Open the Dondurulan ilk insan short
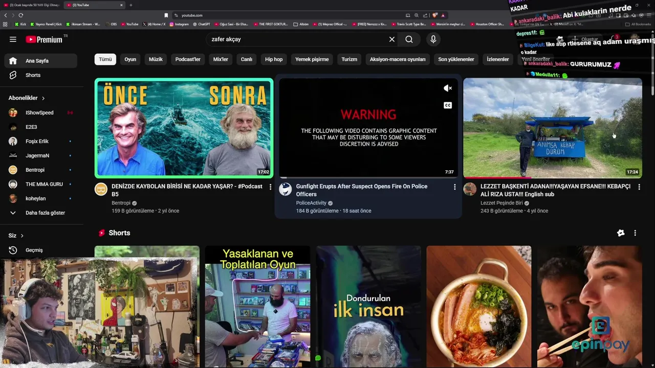 tap(368, 307)
